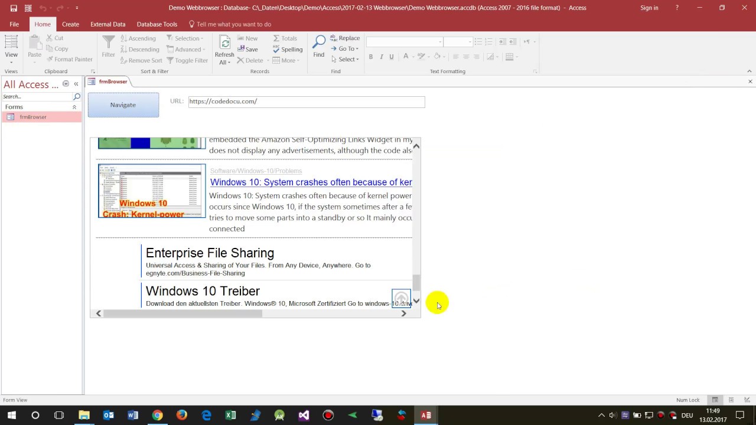The height and width of the screenshot is (425, 756).
Task: Click the Filter funnel icon
Action: click(x=109, y=47)
